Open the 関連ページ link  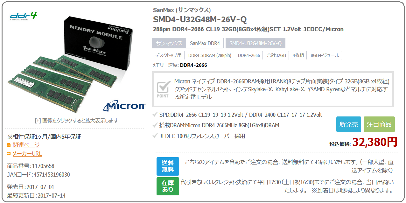[x=26, y=145]
